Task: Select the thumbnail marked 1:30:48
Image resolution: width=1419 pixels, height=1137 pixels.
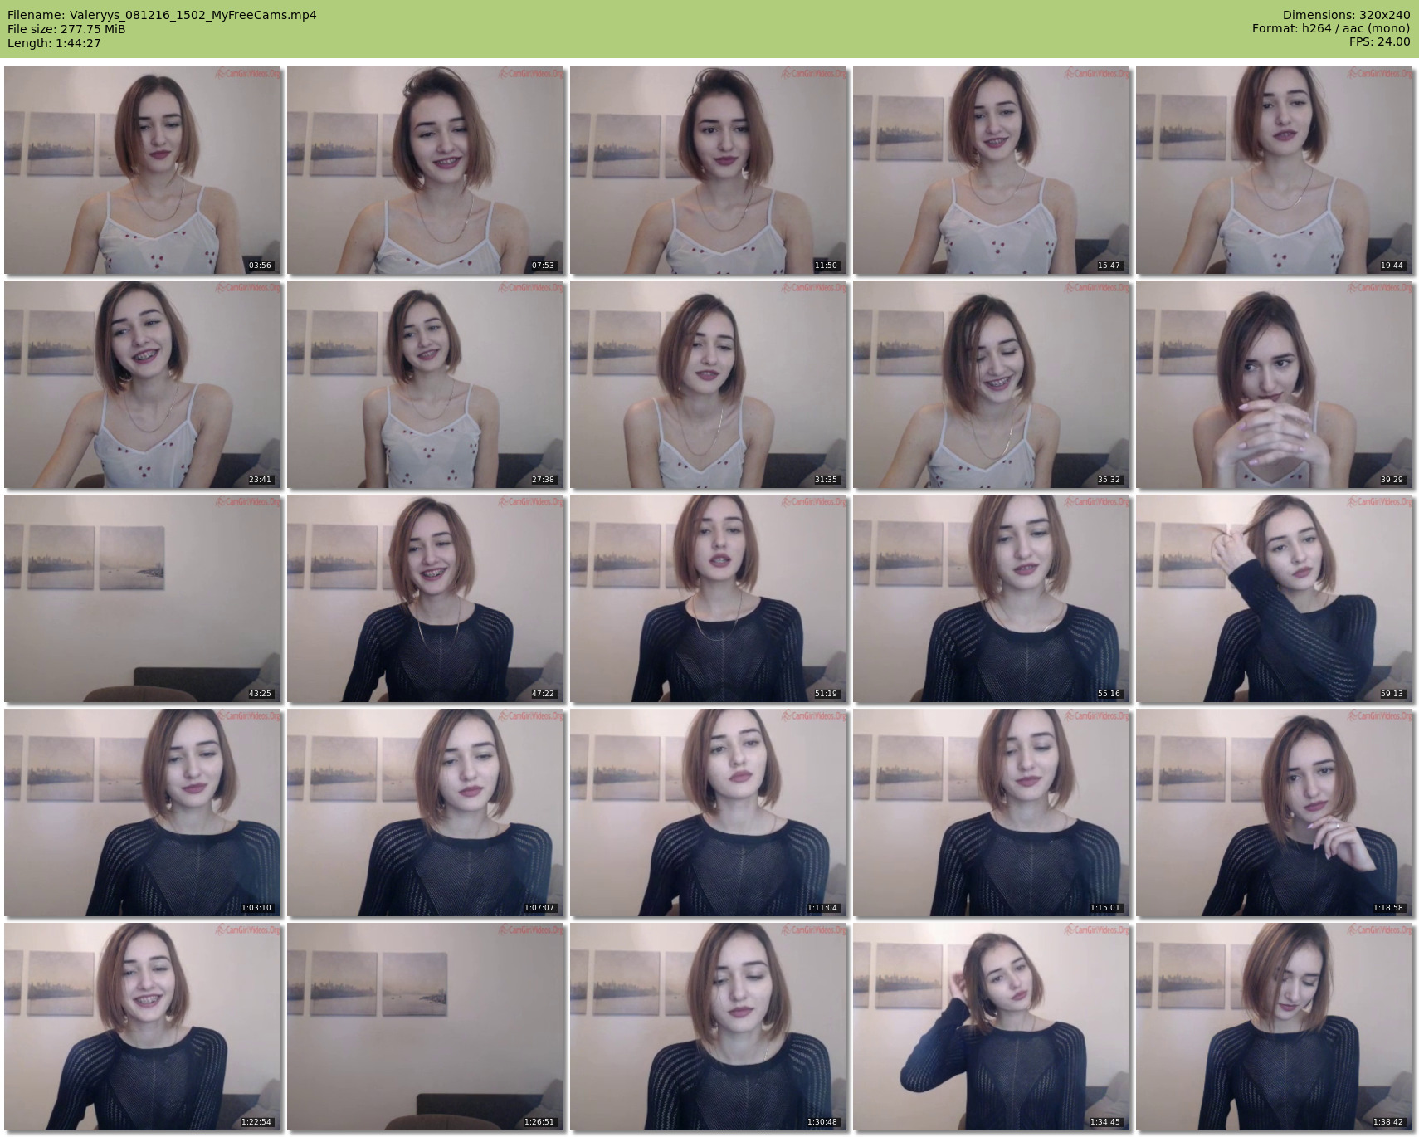Action: 709,1027
